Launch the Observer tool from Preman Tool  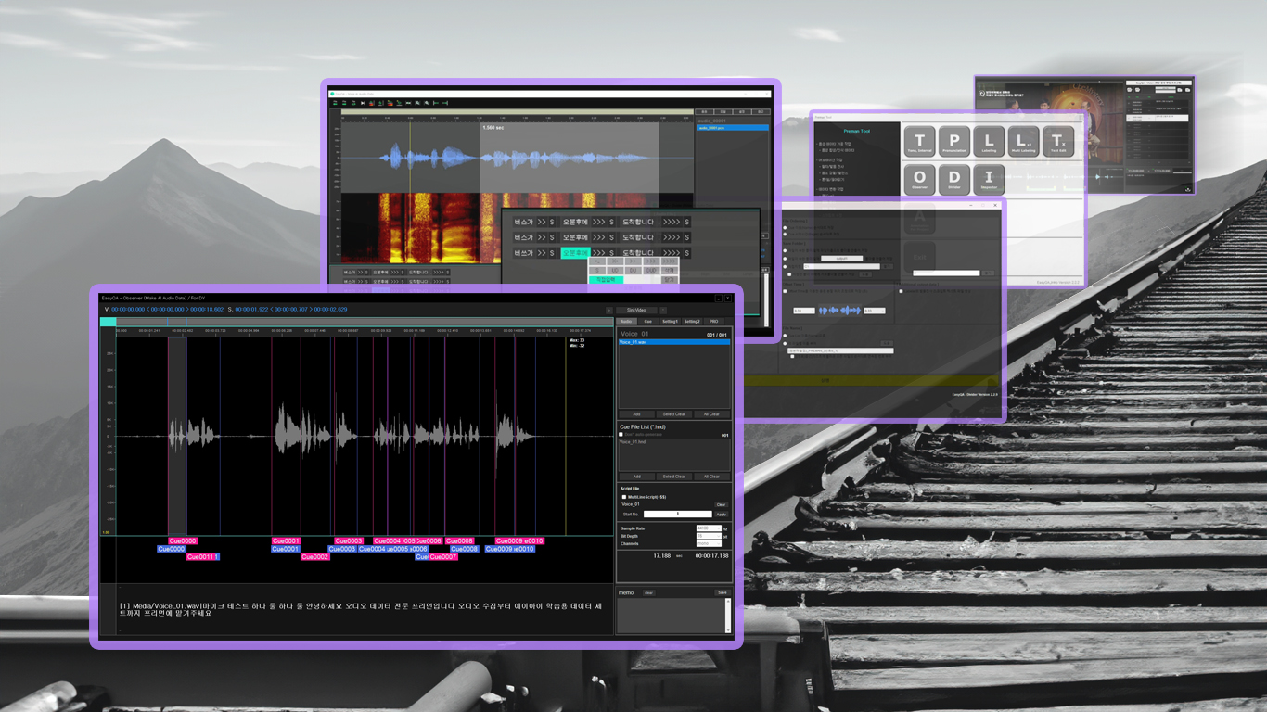(x=919, y=179)
